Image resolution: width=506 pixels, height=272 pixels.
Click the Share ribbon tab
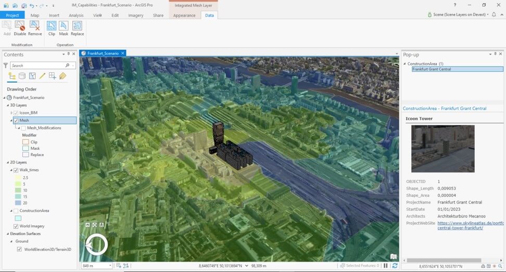(x=158, y=15)
